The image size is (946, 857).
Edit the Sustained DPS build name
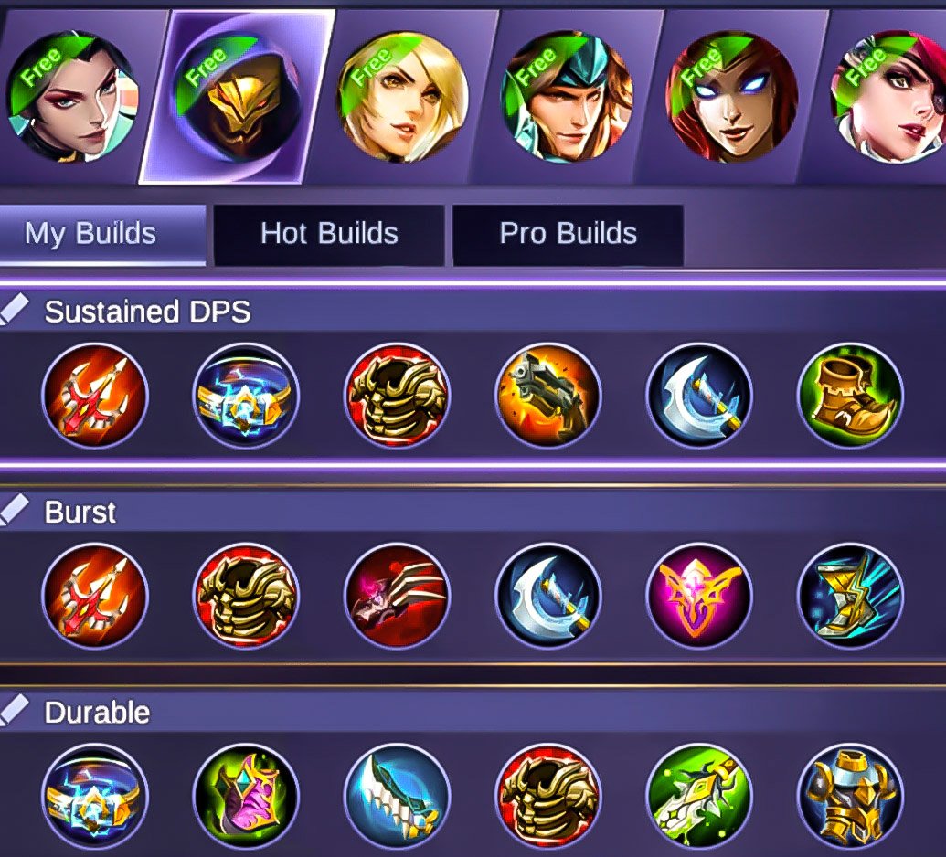pyautogui.click(x=14, y=309)
